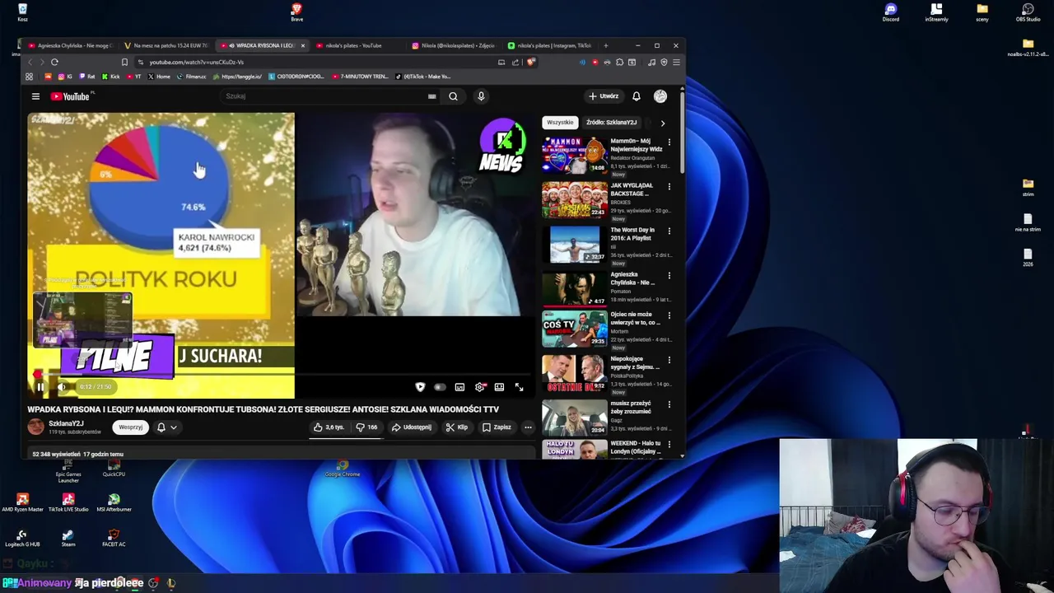Open the SzklanaY2J channel name
Viewport: 1054px width, 593px height.
[66, 423]
